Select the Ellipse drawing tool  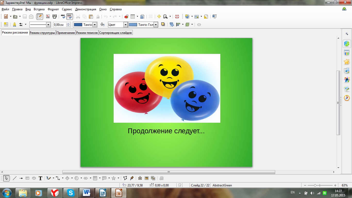(34, 178)
